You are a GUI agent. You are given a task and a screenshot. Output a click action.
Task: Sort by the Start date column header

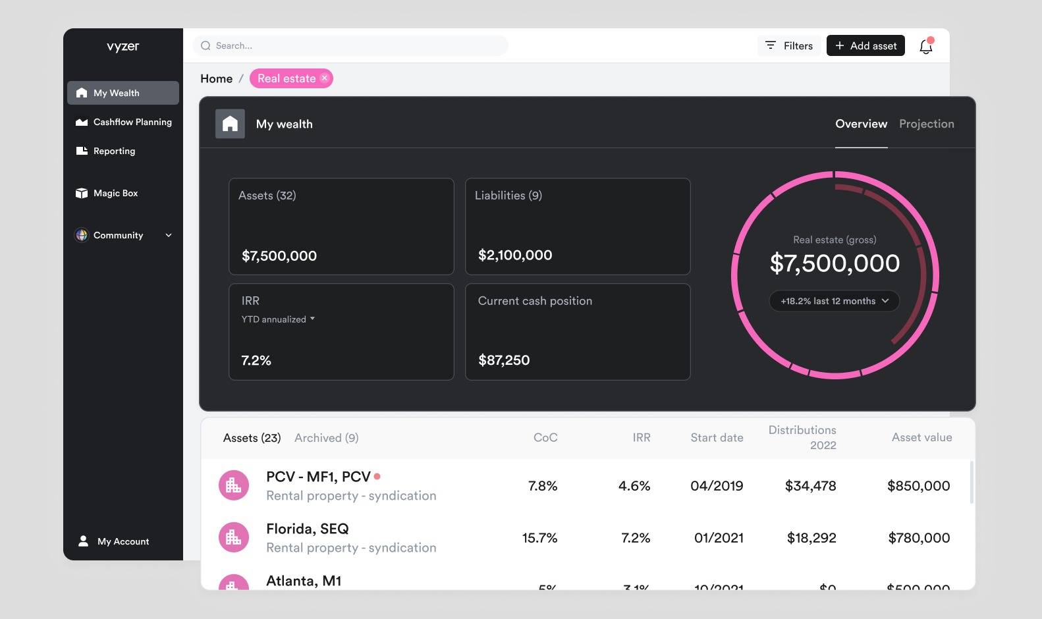tap(717, 438)
